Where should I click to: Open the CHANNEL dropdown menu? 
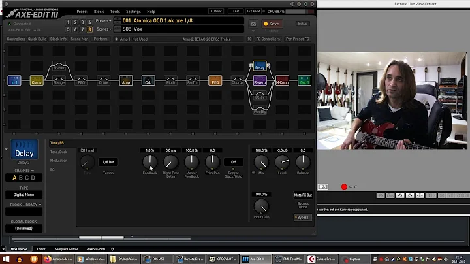[24, 171]
